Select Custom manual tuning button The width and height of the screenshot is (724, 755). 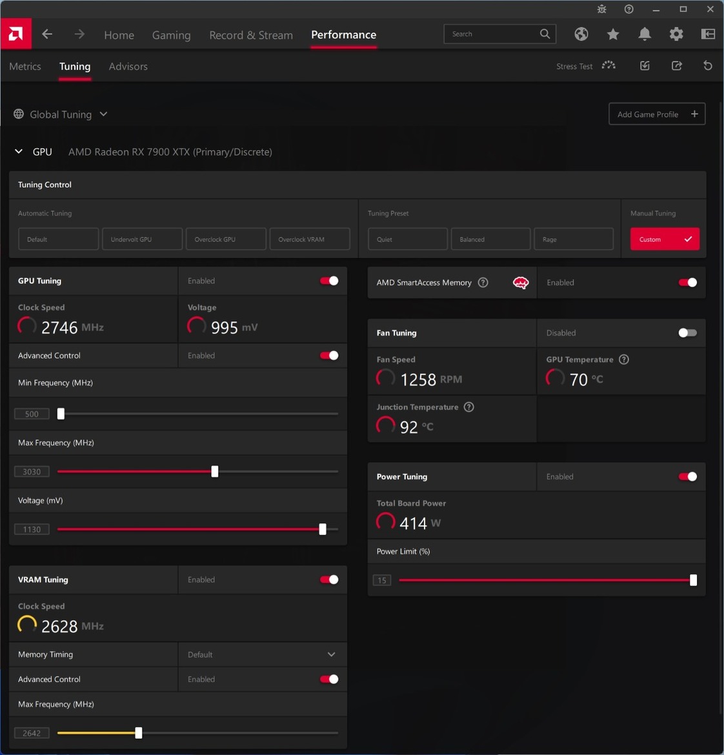coord(665,239)
